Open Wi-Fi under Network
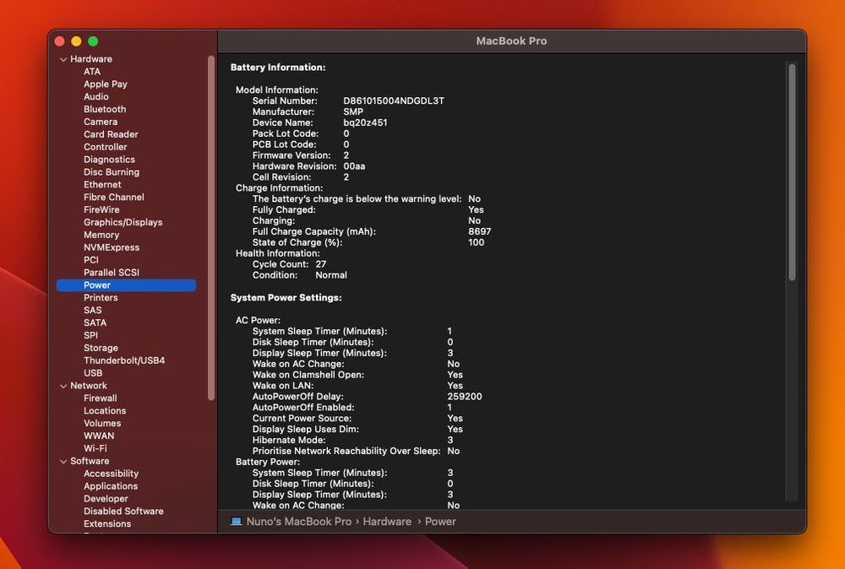This screenshot has height=569, width=845. [x=95, y=448]
